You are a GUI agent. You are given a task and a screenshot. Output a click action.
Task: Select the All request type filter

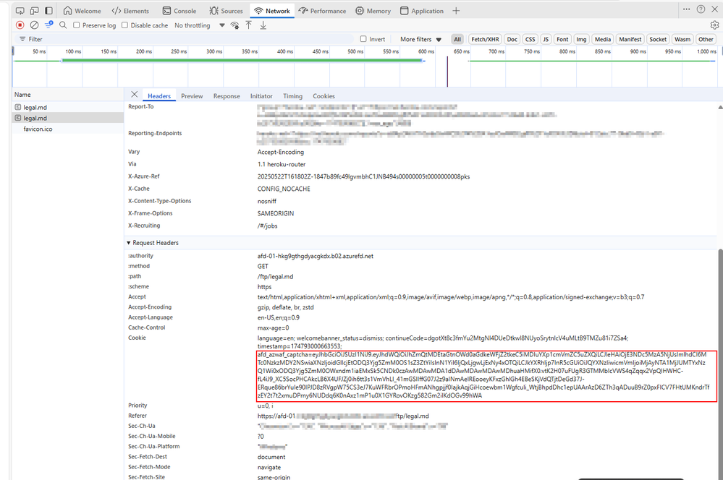(457, 39)
